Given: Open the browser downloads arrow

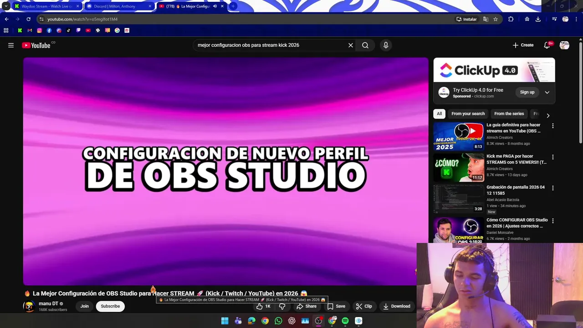Looking at the screenshot, I should 538,19.
